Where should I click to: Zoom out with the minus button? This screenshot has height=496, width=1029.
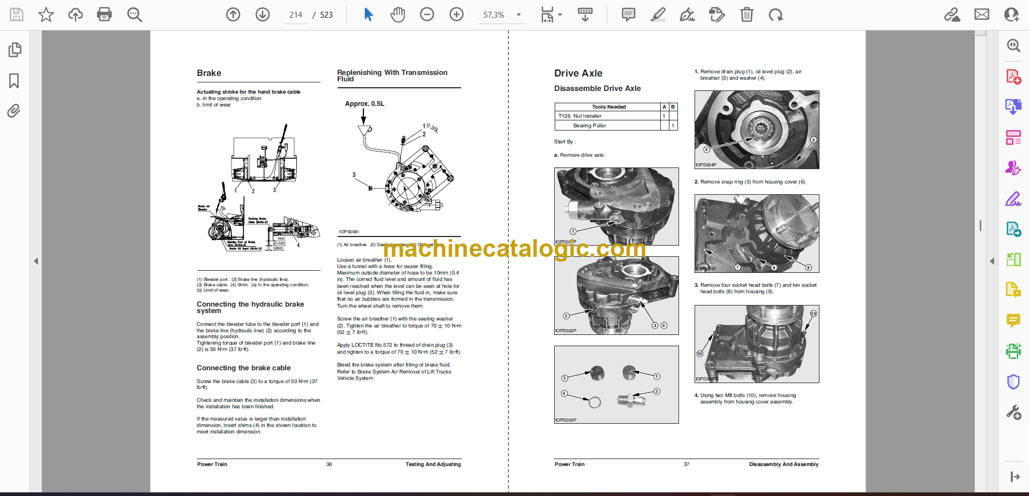(x=427, y=14)
